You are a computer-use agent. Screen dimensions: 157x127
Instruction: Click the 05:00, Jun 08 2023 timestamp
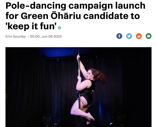46,37
